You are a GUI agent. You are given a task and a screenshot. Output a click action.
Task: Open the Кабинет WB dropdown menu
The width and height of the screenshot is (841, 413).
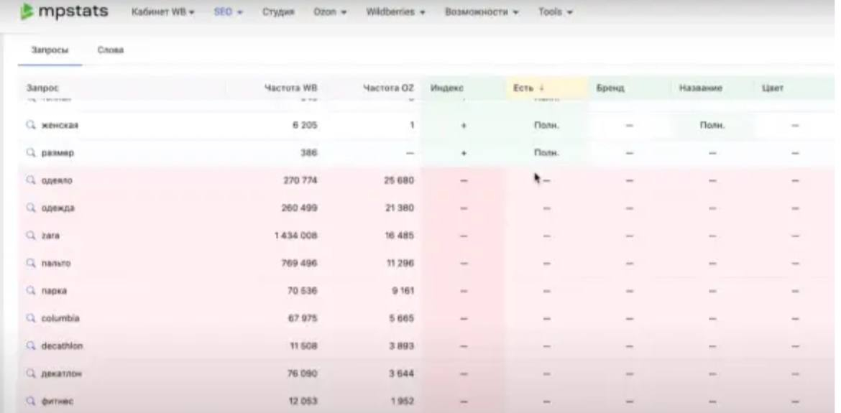(x=163, y=11)
